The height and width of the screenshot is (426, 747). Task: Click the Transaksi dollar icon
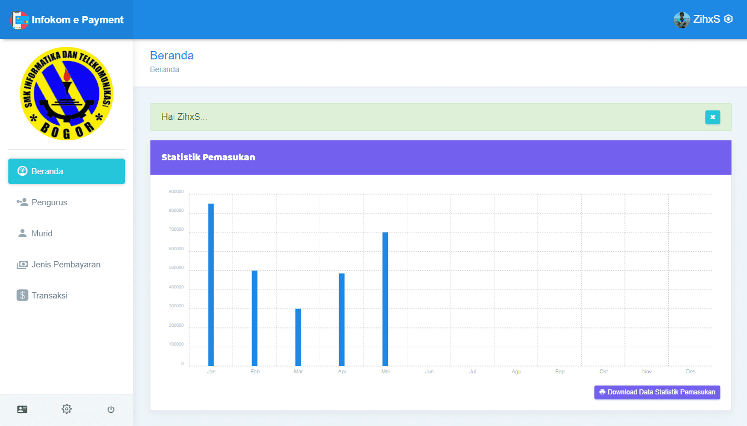click(22, 296)
